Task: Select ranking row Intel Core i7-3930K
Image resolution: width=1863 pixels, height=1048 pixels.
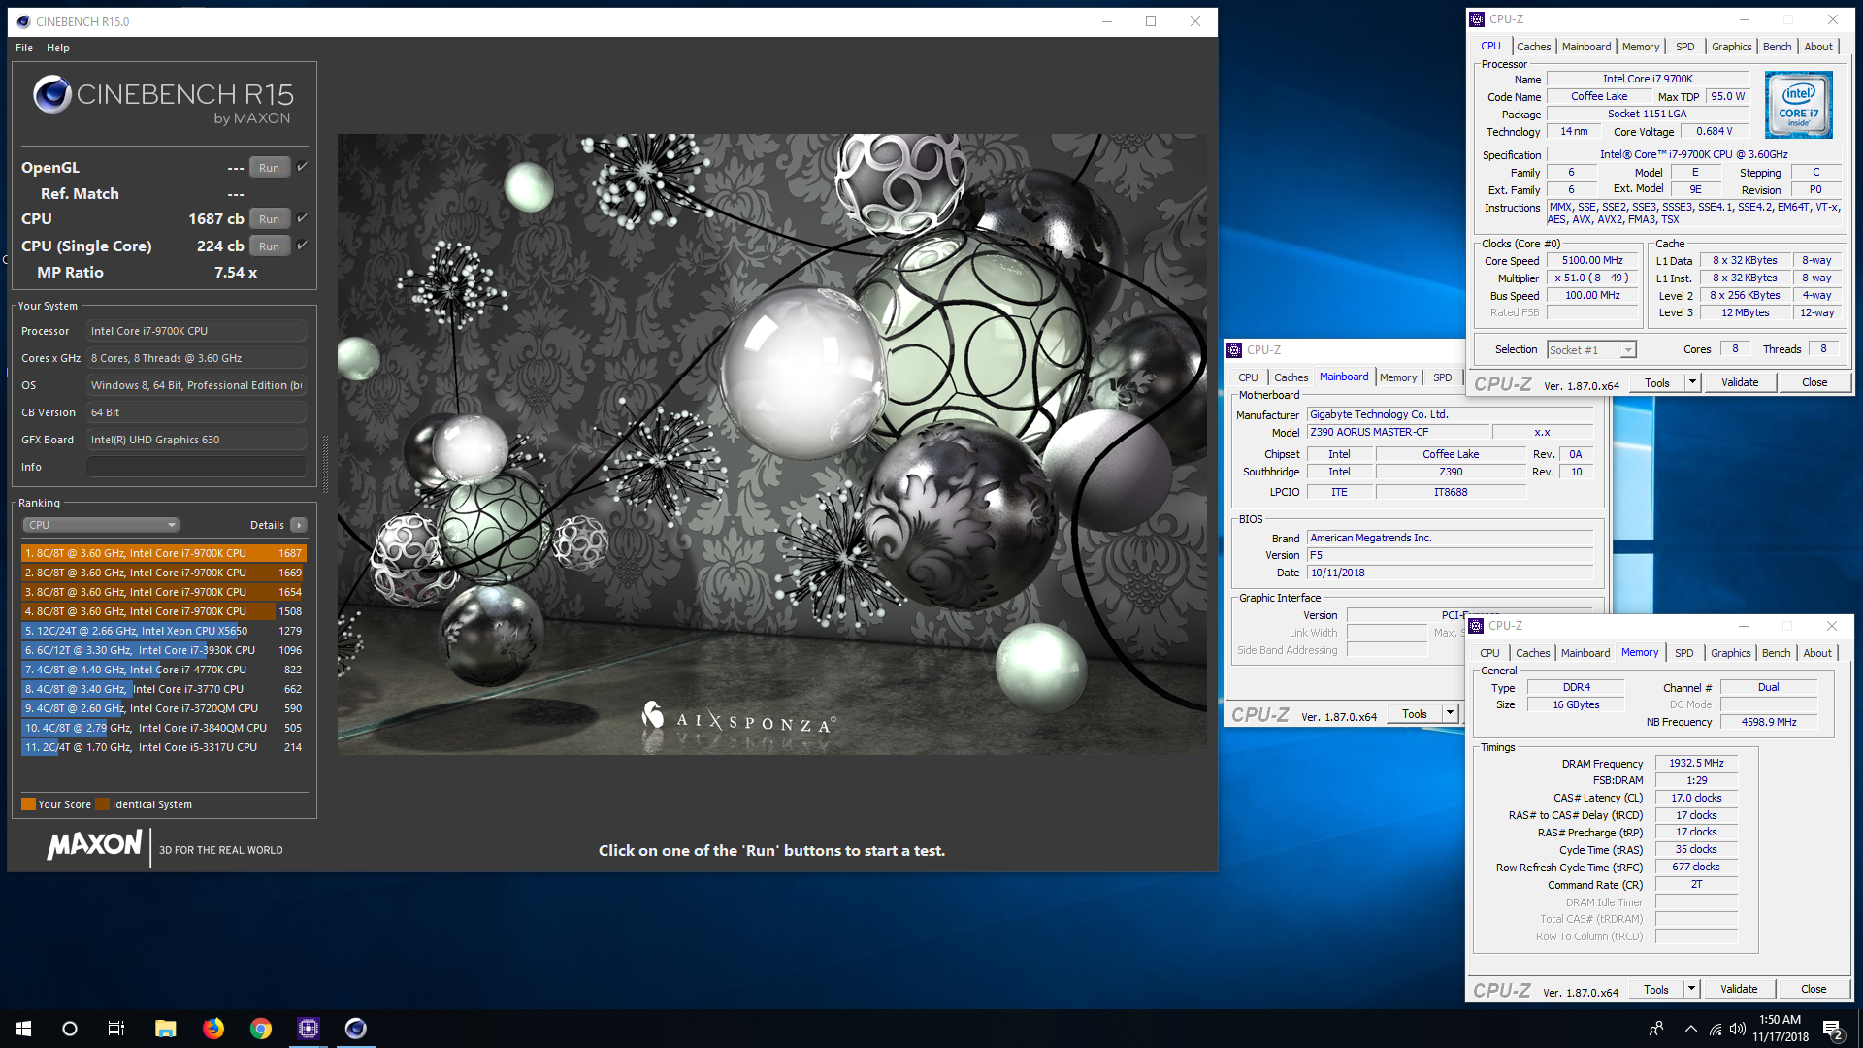Action: pyautogui.click(x=164, y=650)
